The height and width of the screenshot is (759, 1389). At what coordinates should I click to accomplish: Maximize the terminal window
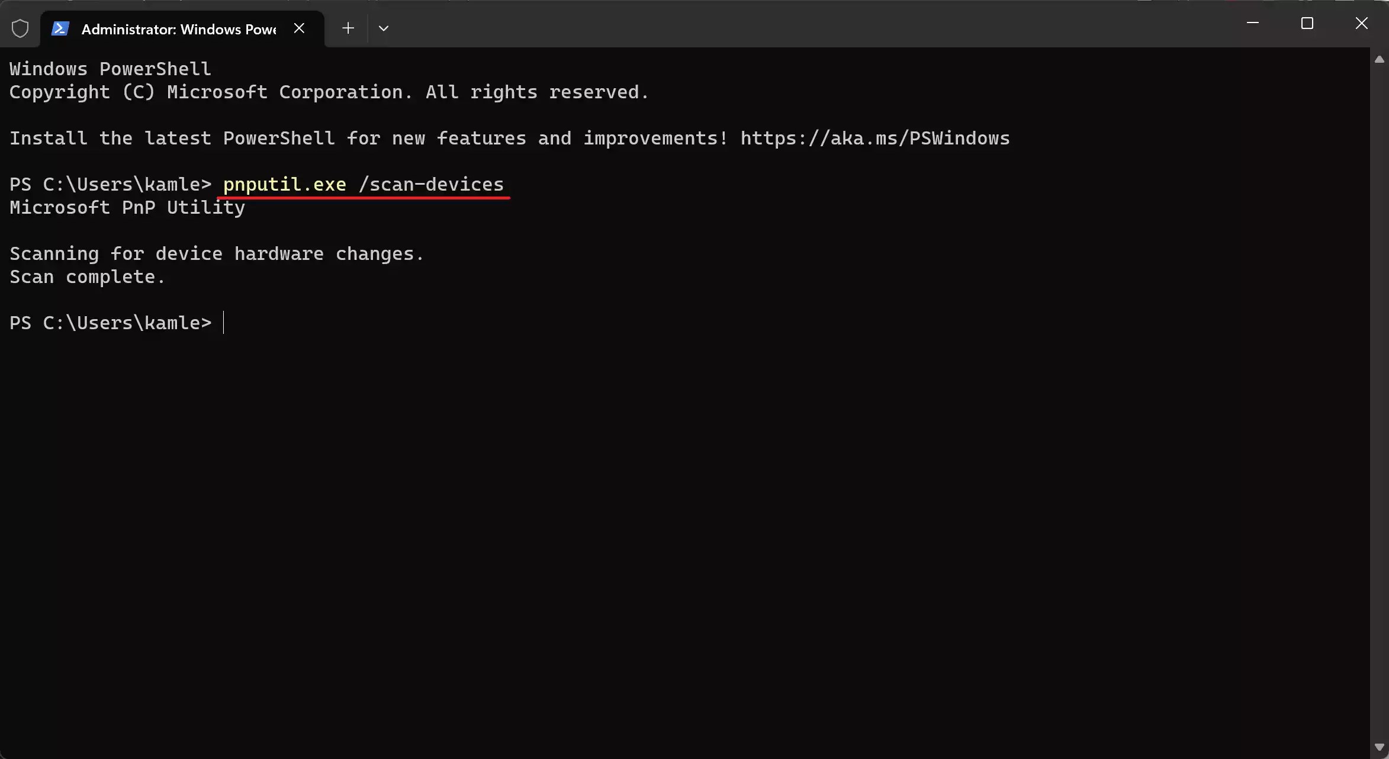(x=1308, y=24)
